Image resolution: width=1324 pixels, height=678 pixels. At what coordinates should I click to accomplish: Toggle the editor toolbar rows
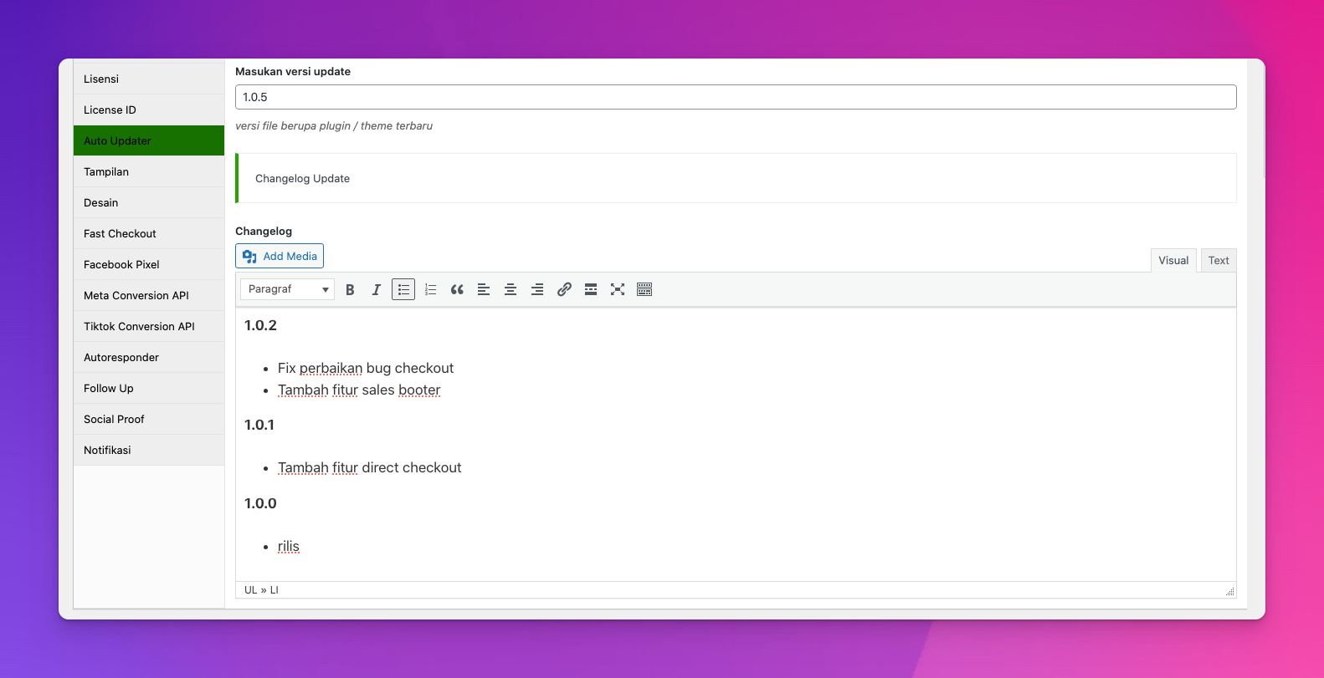click(x=644, y=289)
